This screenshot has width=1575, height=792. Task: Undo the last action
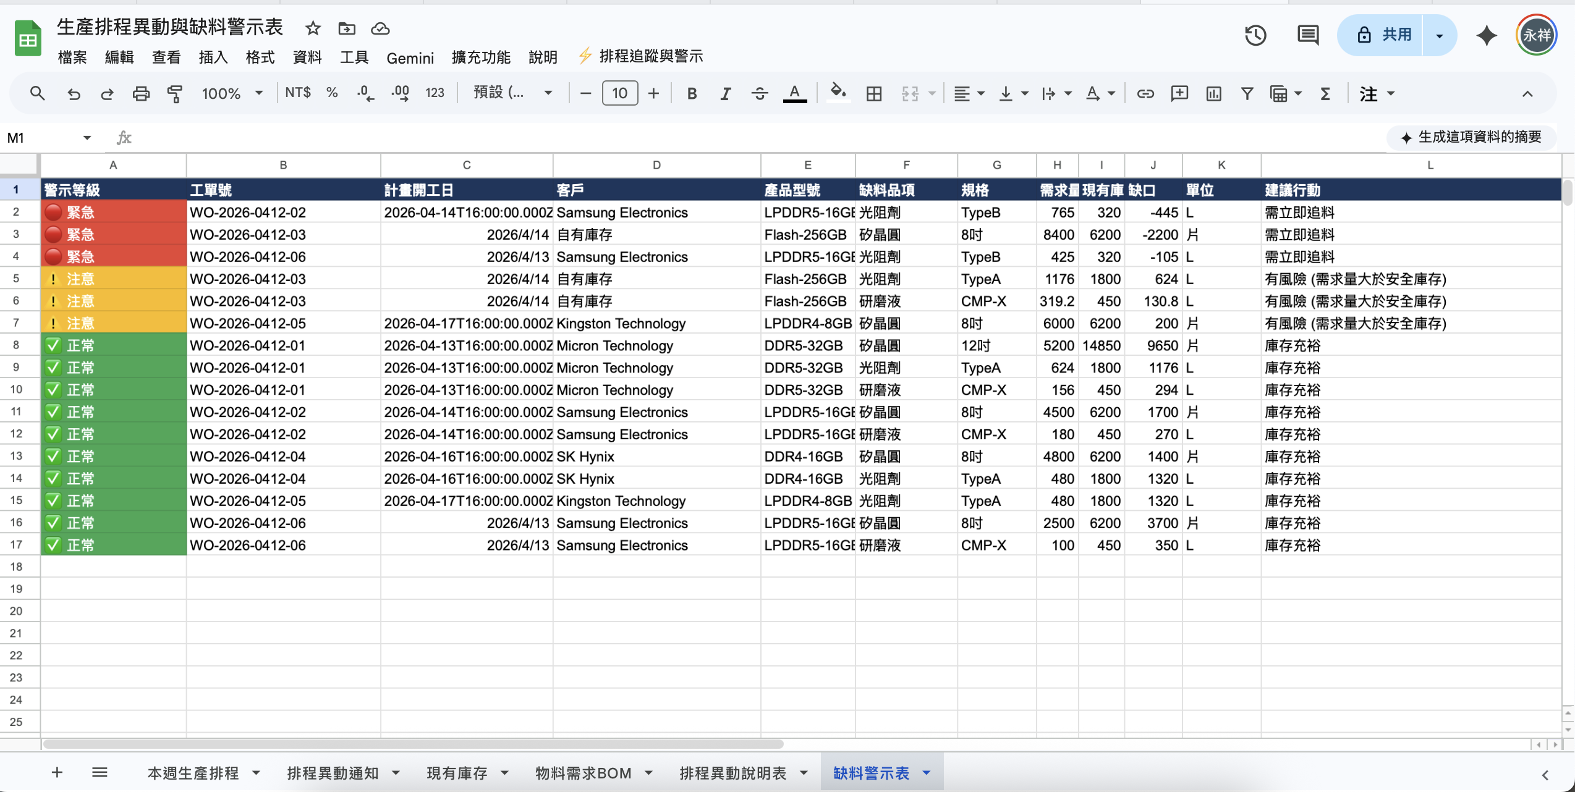[74, 93]
